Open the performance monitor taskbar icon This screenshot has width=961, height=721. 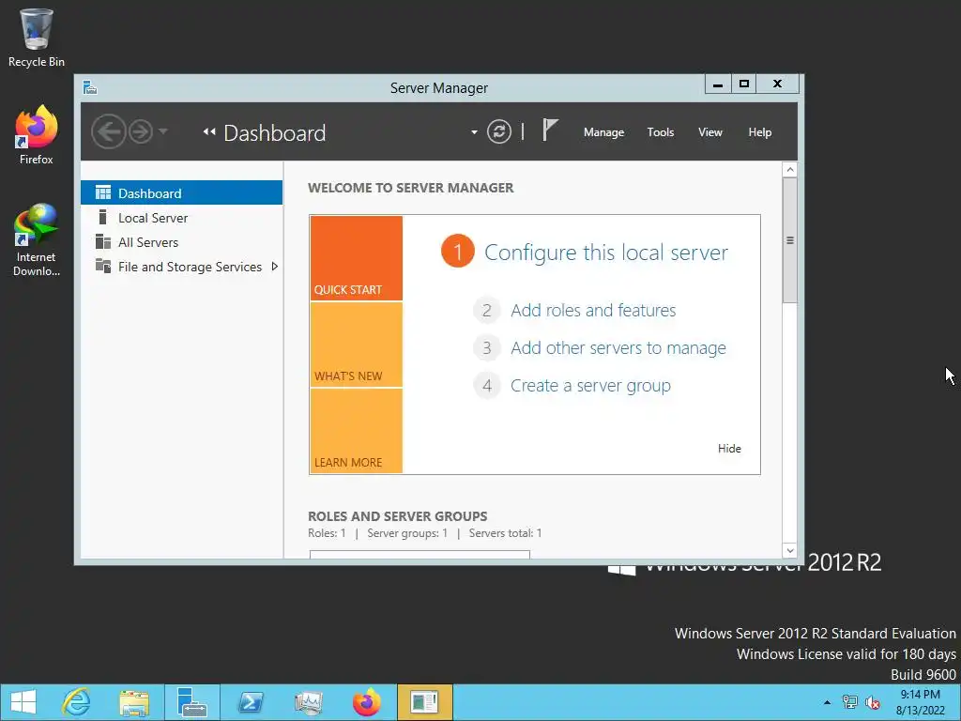click(308, 702)
